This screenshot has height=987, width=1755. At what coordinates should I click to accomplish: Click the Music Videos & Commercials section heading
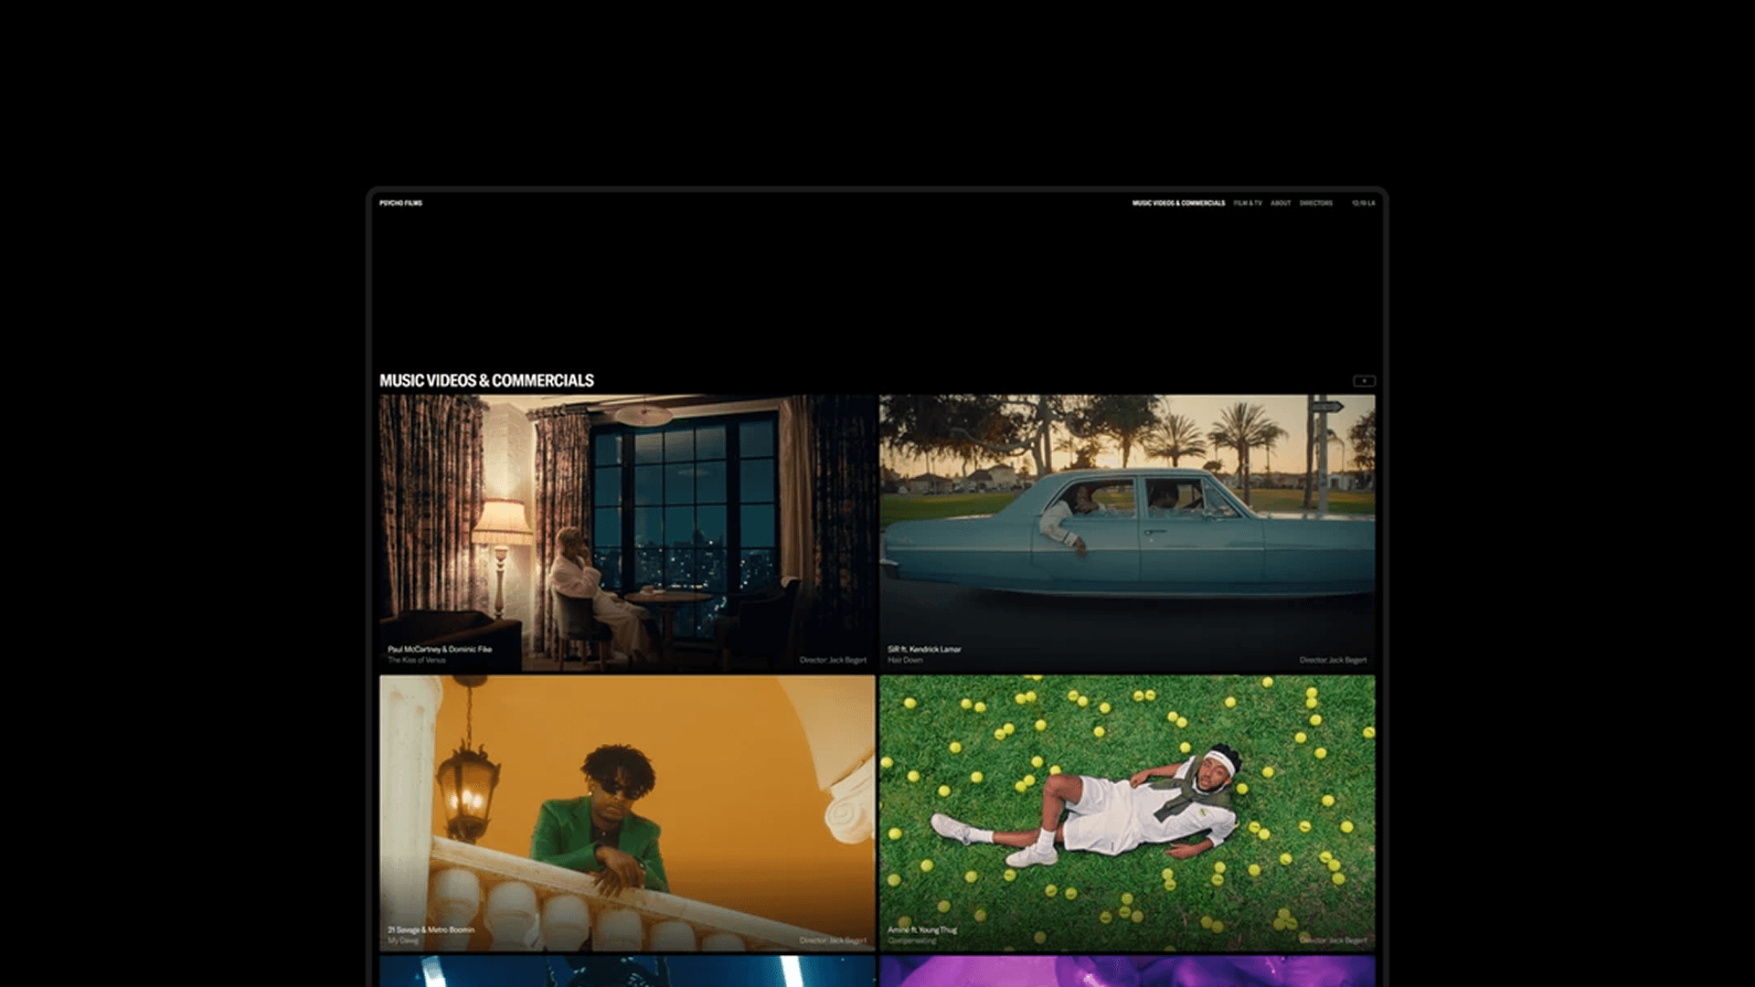(x=486, y=380)
